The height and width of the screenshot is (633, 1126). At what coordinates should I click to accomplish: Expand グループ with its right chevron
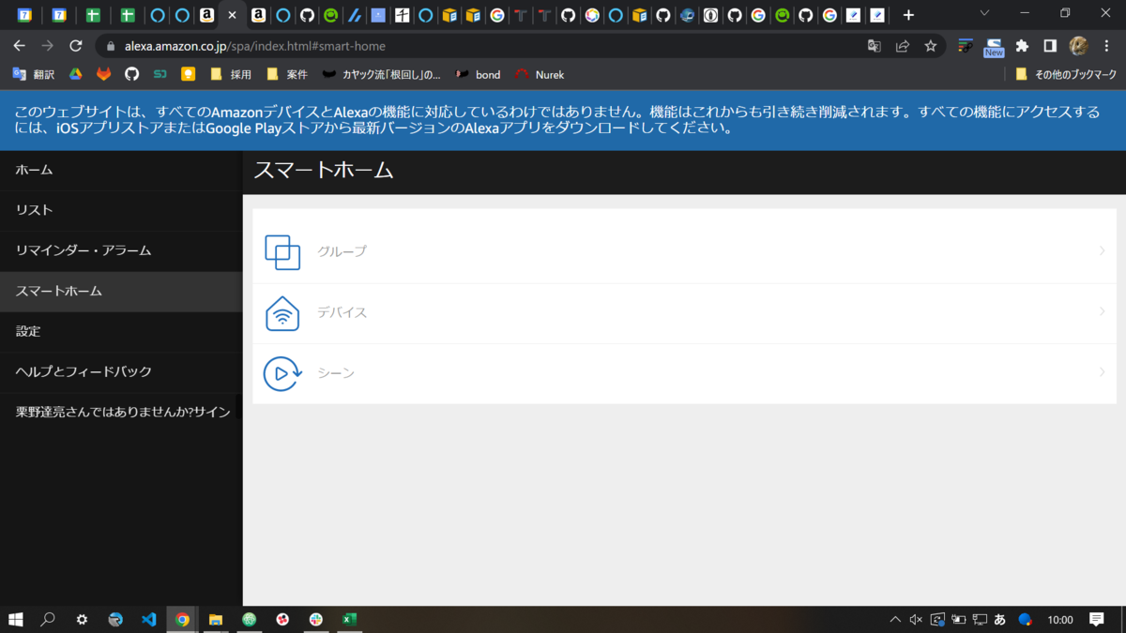[x=1103, y=250]
